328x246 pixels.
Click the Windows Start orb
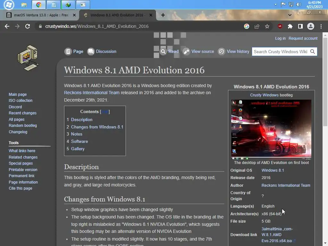[9, 4]
